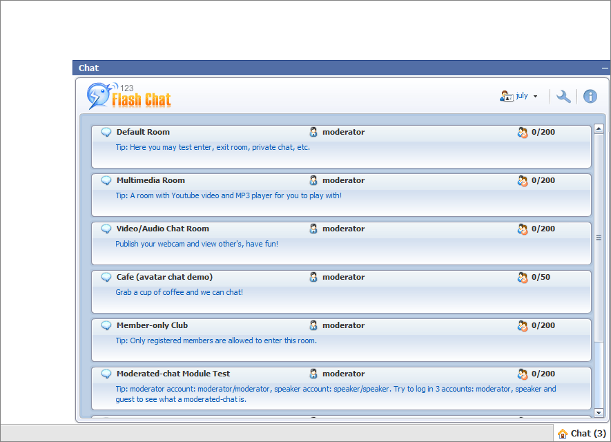Viewport: 611px width, 442px height.
Task: Enter the Default Room
Action: (x=143, y=132)
